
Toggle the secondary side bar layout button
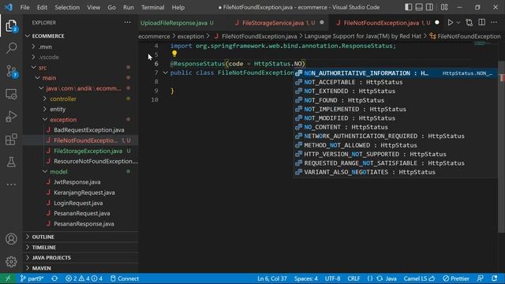[429, 7]
